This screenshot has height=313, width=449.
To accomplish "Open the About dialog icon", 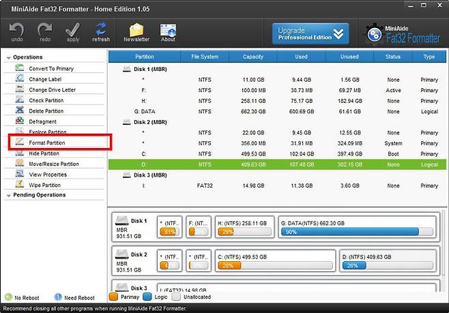I will (x=168, y=31).
